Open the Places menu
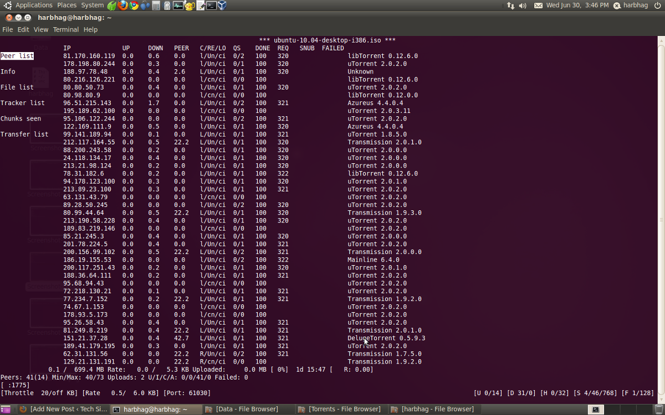 pos(67,5)
